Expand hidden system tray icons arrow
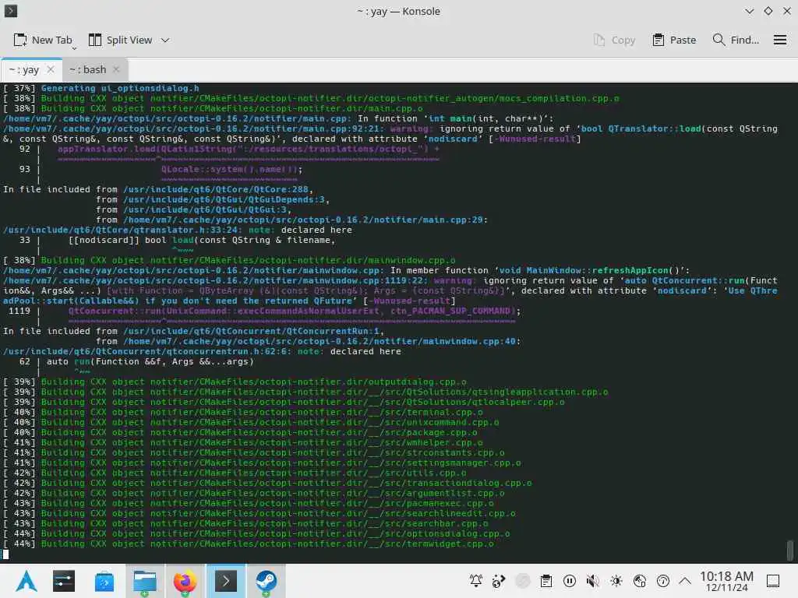Image resolution: width=798 pixels, height=598 pixels. click(685, 581)
